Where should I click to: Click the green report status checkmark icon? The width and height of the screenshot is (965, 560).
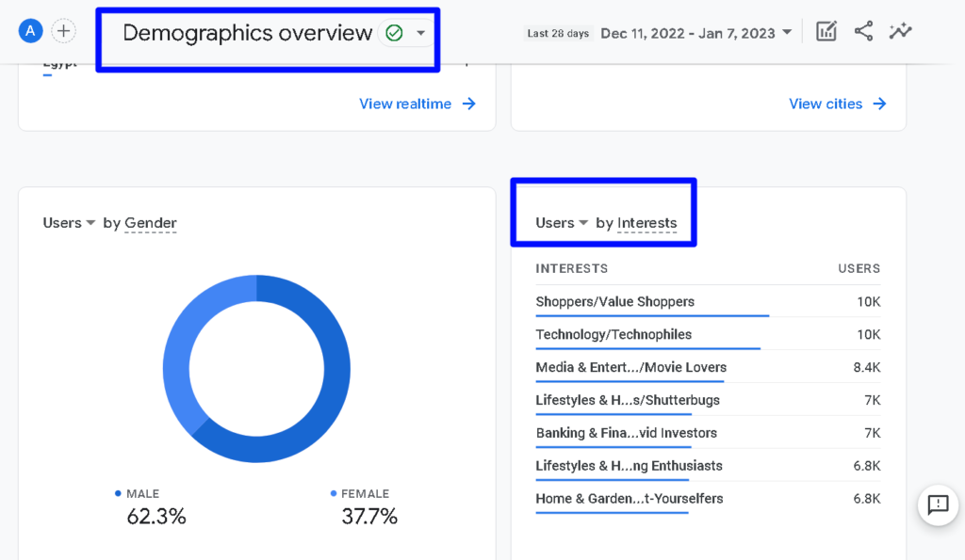click(394, 33)
